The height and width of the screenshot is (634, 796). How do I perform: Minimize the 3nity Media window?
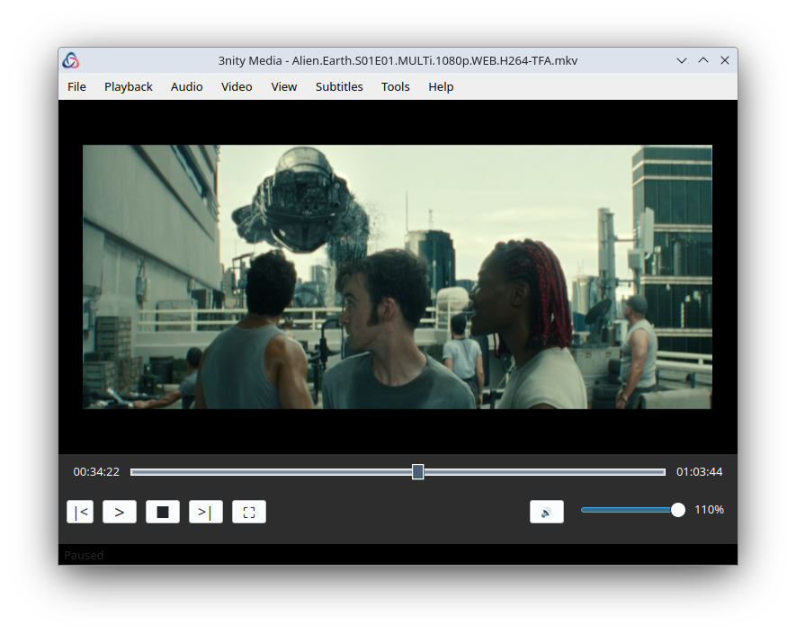[x=682, y=60]
